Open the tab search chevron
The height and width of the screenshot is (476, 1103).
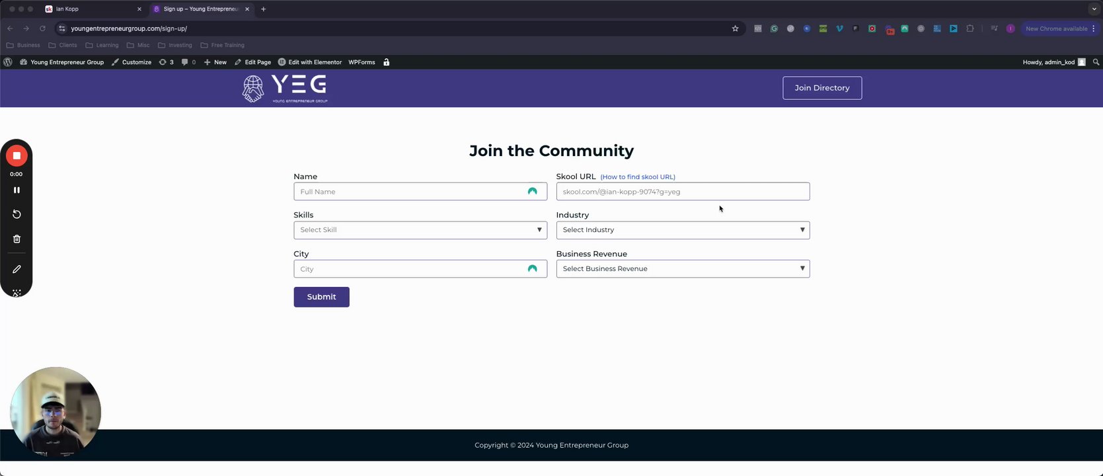(x=1094, y=9)
